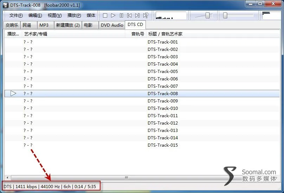Select the DTS-Track-010 row
Image resolution: width=284 pixels, height=193 pixels.
[142, 108]
